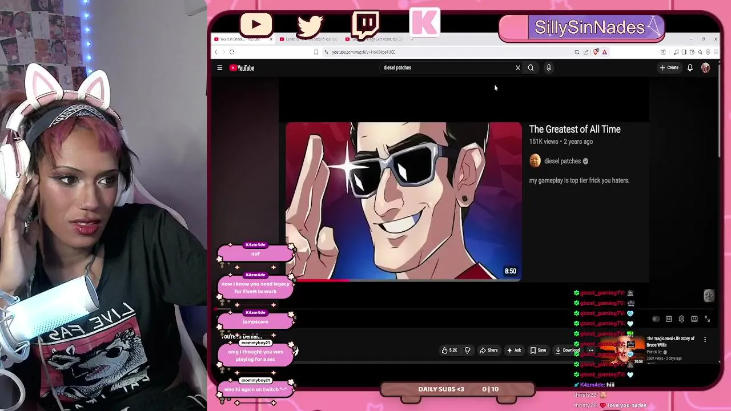Open the share icon in the address bar
This screenshot has width=731, height=411.
[586, 52]
